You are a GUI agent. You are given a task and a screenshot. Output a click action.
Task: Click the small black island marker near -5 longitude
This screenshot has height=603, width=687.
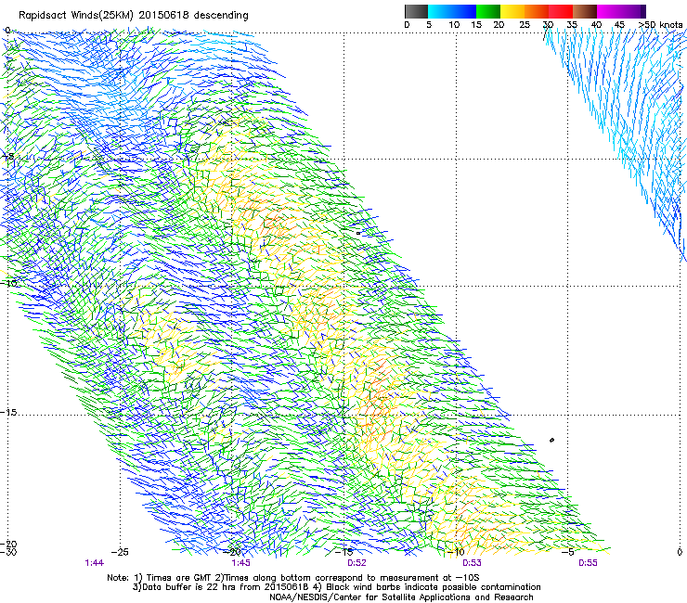(x=551, y=440)
